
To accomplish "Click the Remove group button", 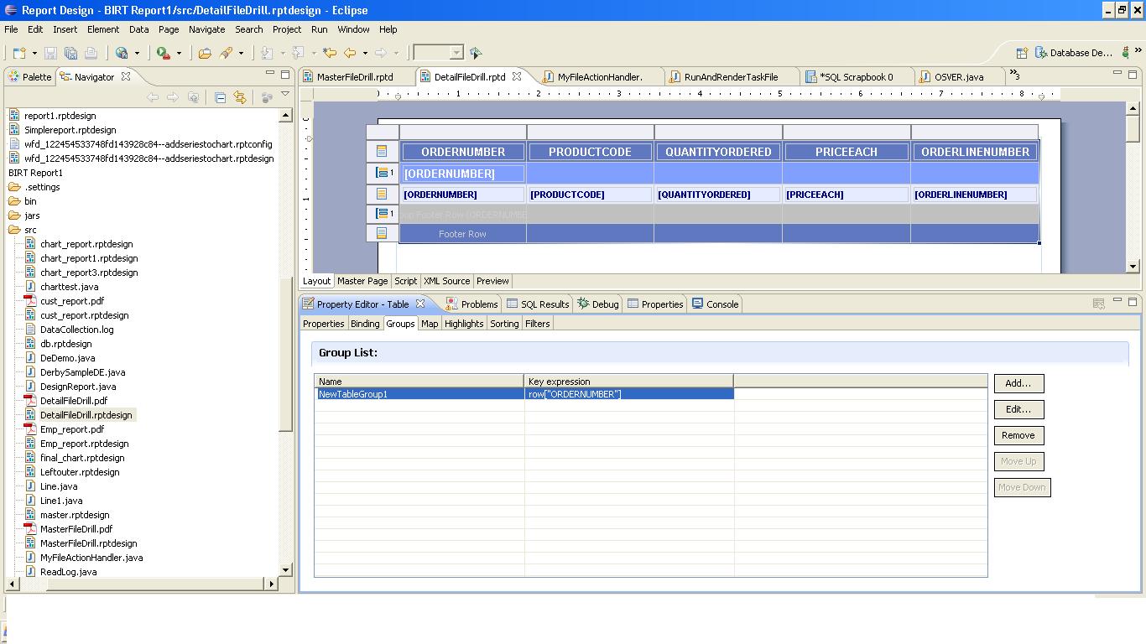I will point(1018,435).
